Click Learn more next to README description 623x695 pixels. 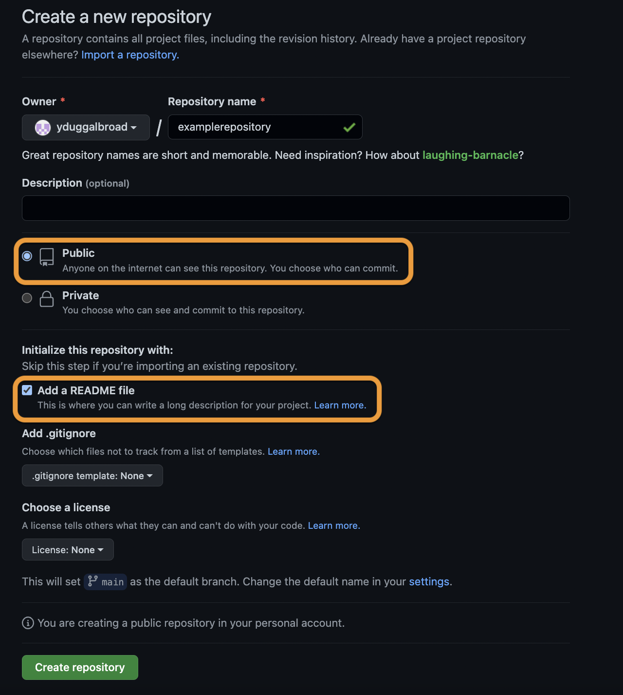(x=340, y=405)
